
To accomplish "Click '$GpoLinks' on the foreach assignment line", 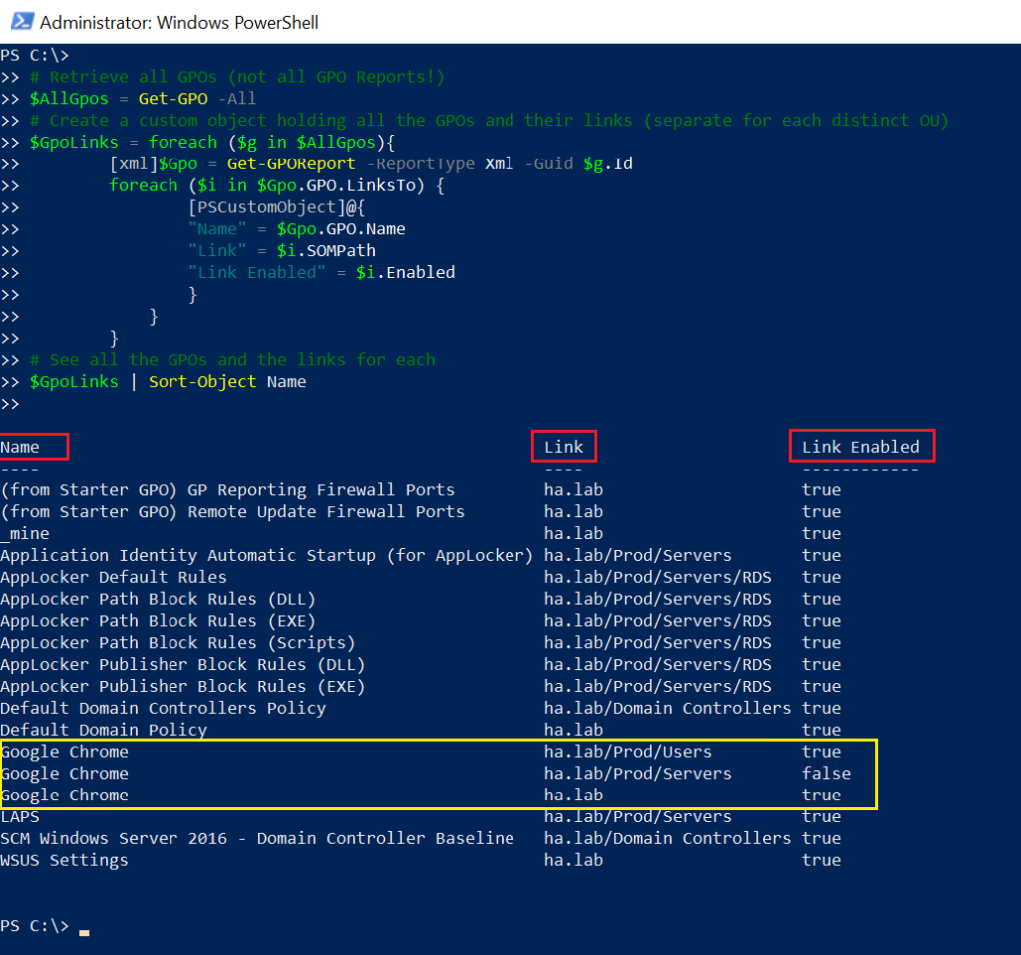I will click(74, 142).
